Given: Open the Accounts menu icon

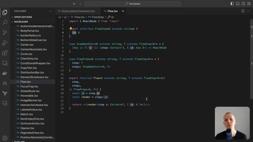Looking at the screenshot, I should (5, 138).
